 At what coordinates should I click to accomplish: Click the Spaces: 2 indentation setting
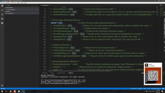140,89
